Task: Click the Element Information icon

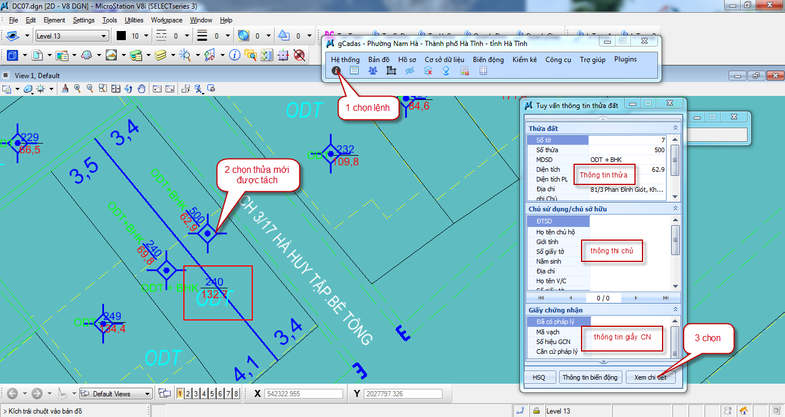Action: pyautogui.click(x=234, y=55)
